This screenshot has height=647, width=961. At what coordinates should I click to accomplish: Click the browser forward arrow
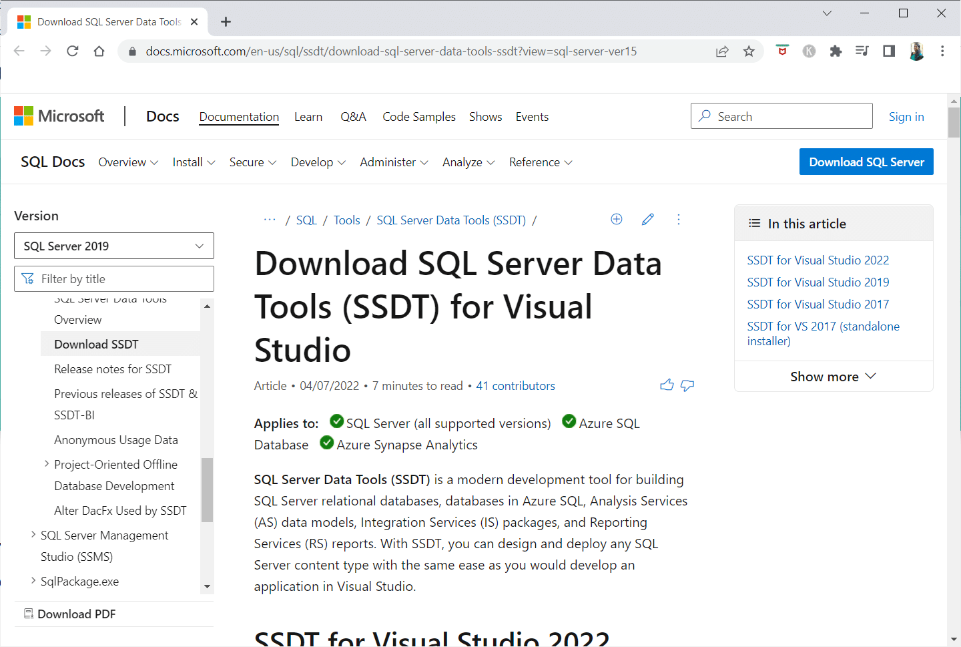coord(45,51)
